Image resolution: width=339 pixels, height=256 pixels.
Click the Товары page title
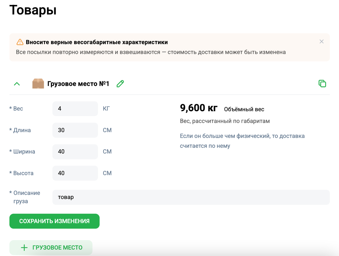pyautogui.click(x=33, y=10)
